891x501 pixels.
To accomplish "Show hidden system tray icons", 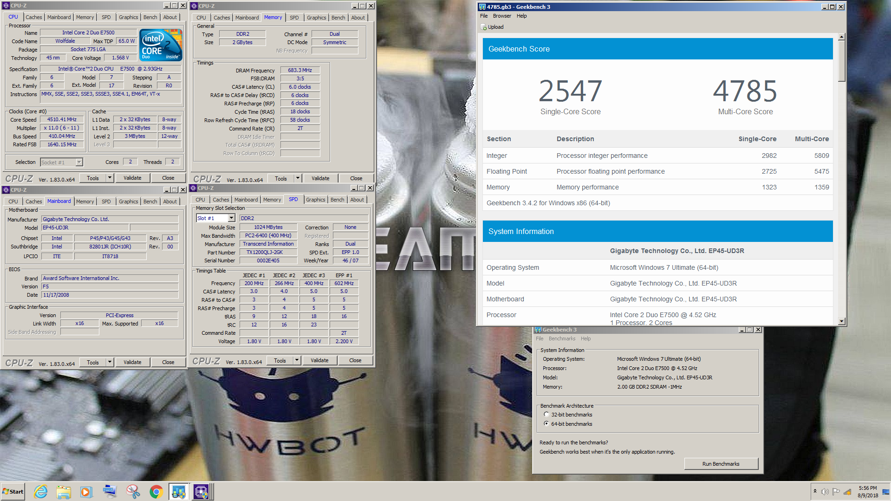I will (815, 491).
